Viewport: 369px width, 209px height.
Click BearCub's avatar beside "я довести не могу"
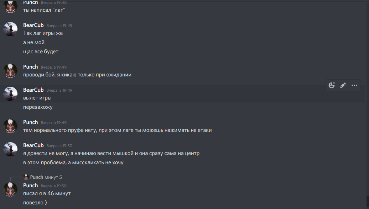[11, 149]
